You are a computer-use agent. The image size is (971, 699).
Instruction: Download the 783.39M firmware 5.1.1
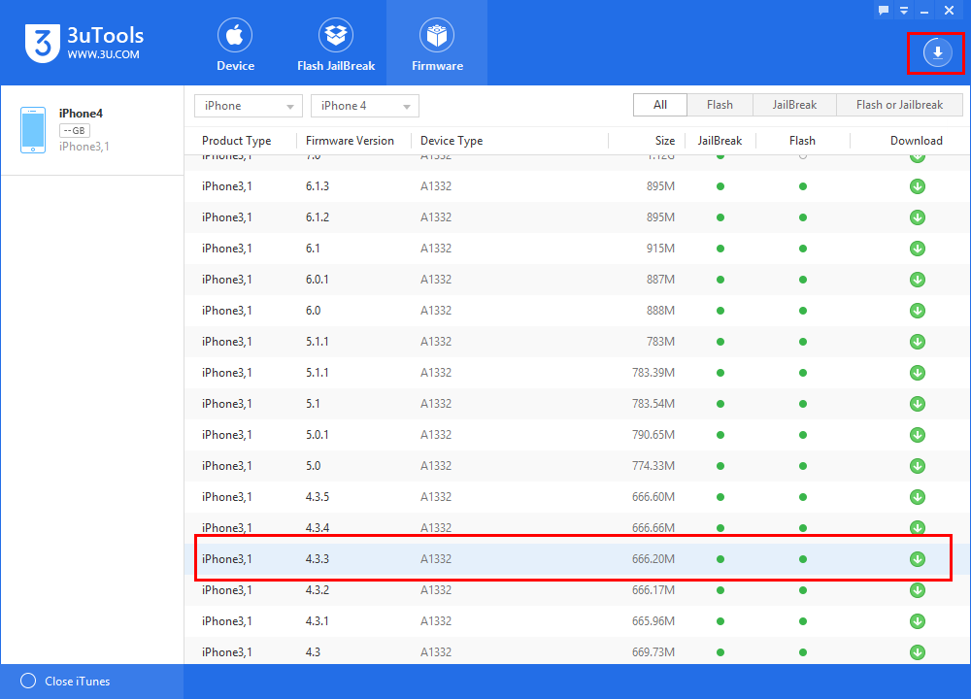(918, 373)
